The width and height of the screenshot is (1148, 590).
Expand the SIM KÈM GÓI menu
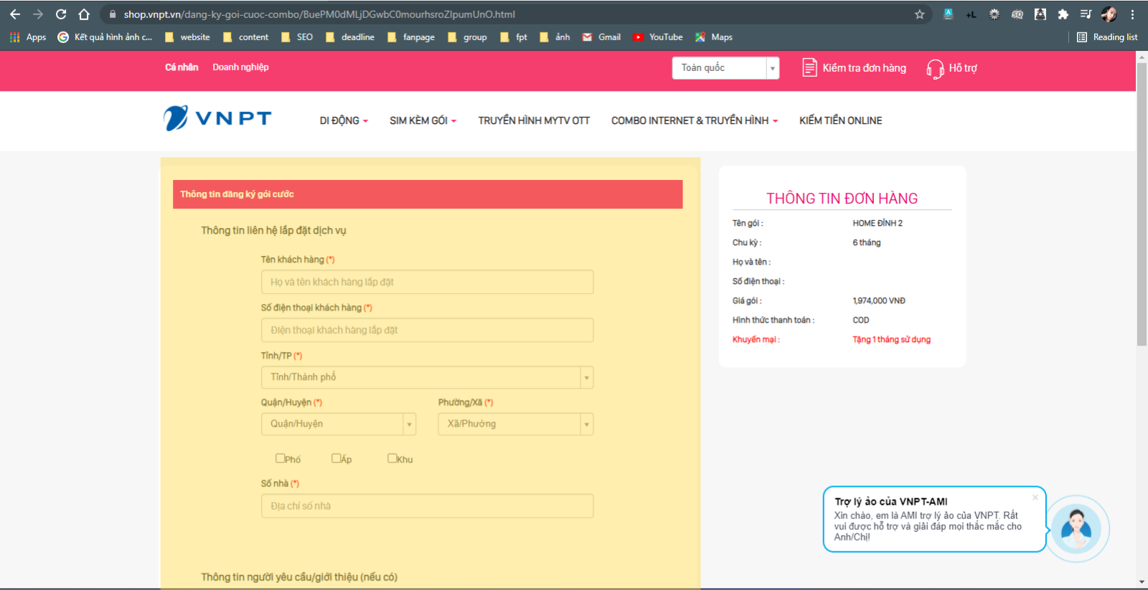423,120
